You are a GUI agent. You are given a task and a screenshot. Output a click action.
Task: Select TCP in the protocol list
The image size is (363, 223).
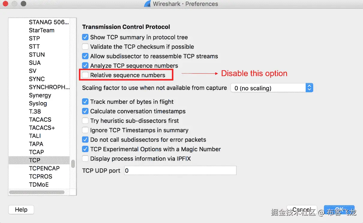(x=39, y=160)
